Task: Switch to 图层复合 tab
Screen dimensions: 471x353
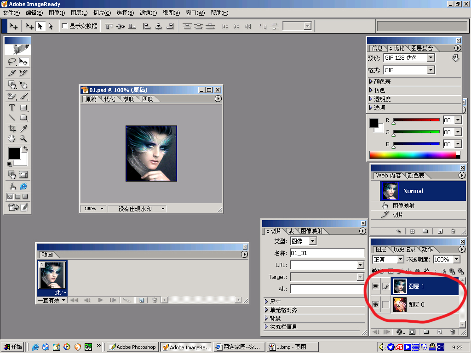Action: (422, 48)
